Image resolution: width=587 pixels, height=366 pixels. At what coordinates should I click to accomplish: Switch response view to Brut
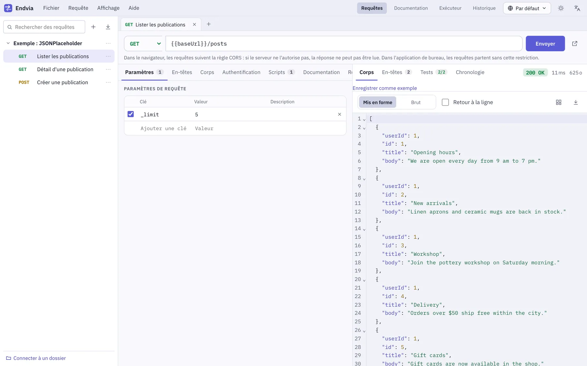point(416,102)
